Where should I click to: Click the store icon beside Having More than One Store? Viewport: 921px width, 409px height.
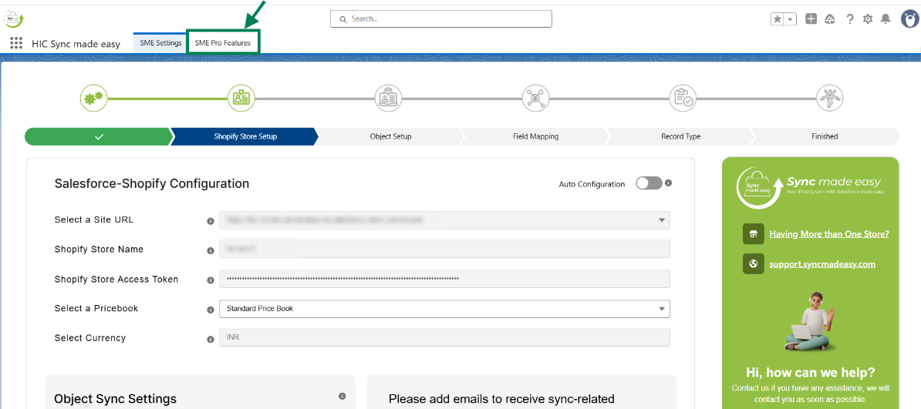753,233
